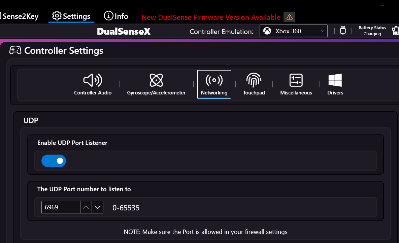Click the New DualSense Firmware Version Available notice
Viewport: 399px width, 243px height.
[211, 17]
